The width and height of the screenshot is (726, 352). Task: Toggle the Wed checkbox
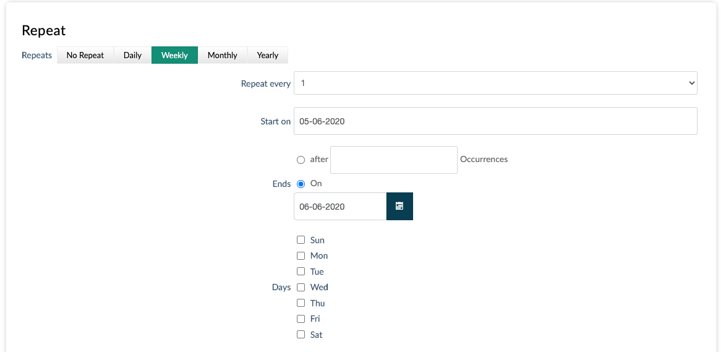tap(301, 287)
